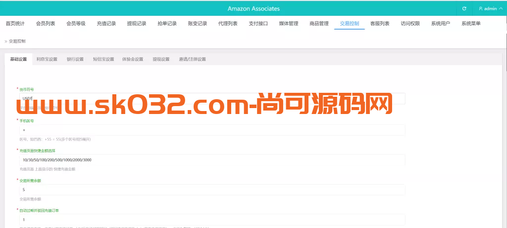Open 系统菜单 menu item
Image resolution: width=507 pixels, height=228 pixels.
coord(471,24)
